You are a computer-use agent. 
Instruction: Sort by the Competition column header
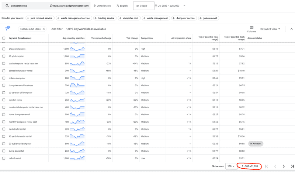[x=147, y=38]
